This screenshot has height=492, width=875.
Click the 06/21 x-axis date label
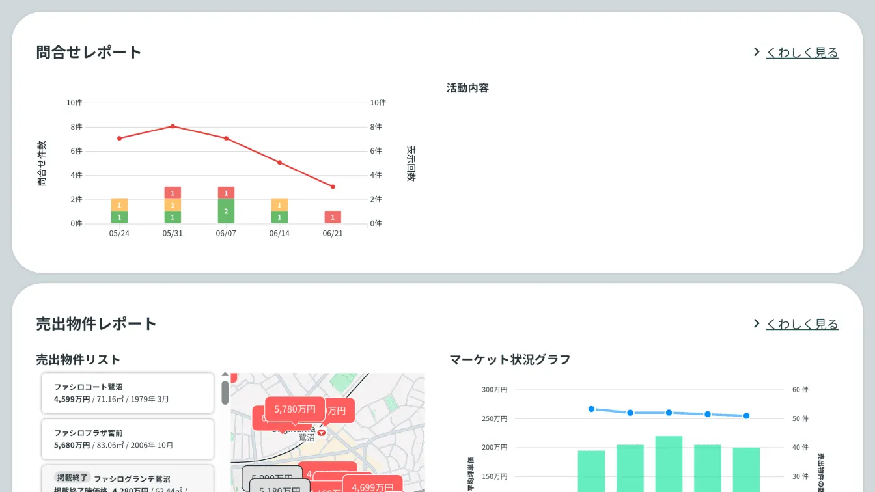pos(333,234)
